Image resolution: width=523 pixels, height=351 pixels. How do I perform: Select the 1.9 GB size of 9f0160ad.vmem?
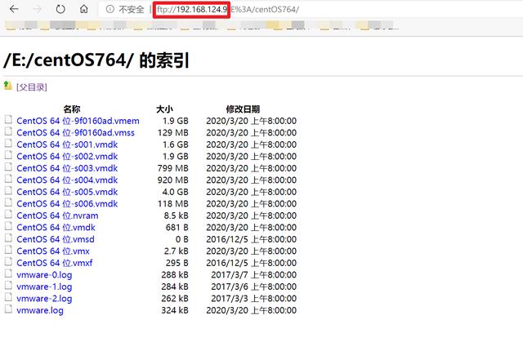click(176, 121)
